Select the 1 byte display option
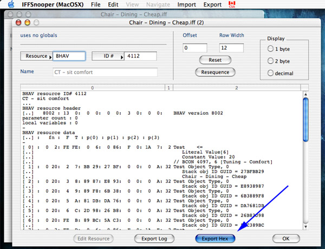 coord(270,48)
